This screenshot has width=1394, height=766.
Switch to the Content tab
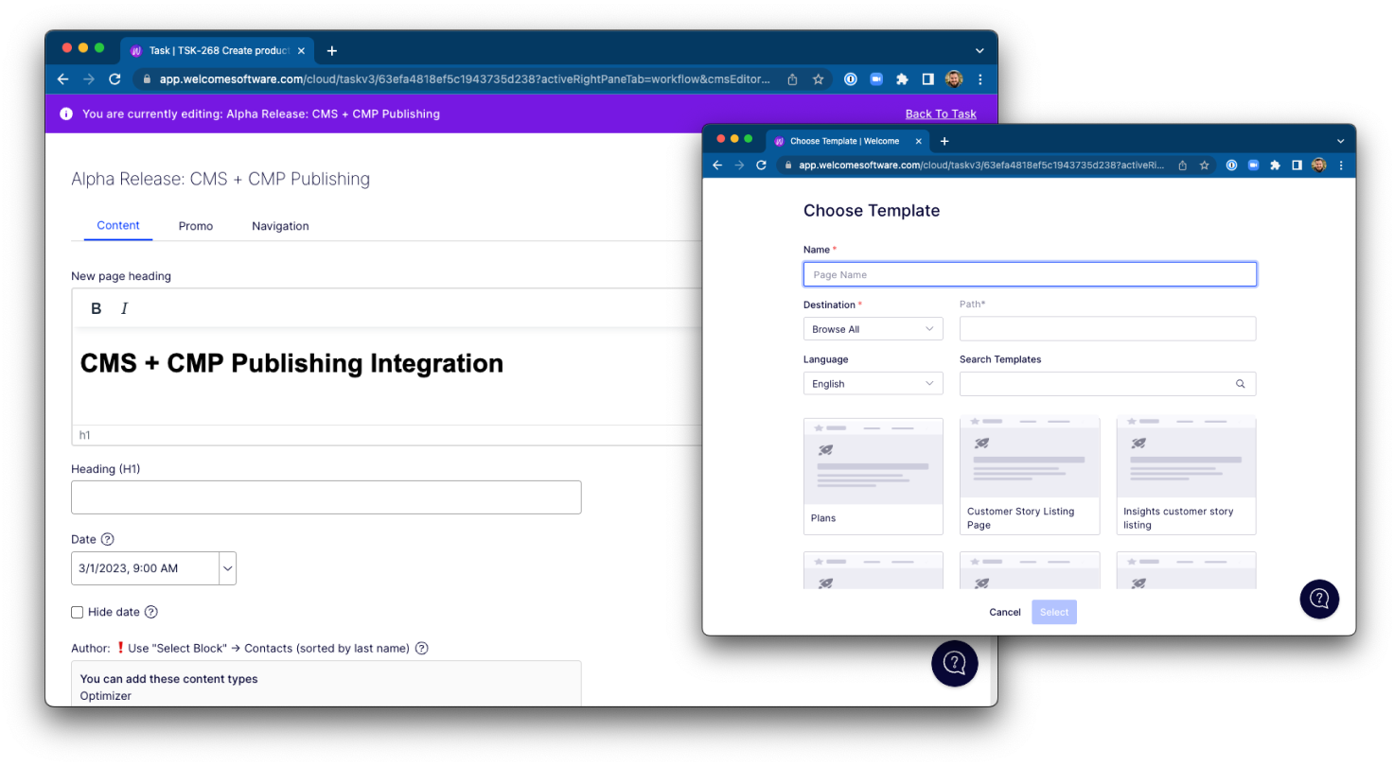click(118, 225)
